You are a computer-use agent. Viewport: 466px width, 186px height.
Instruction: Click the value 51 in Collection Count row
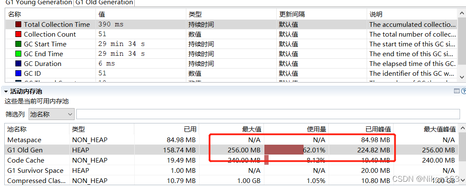[102, 34]
